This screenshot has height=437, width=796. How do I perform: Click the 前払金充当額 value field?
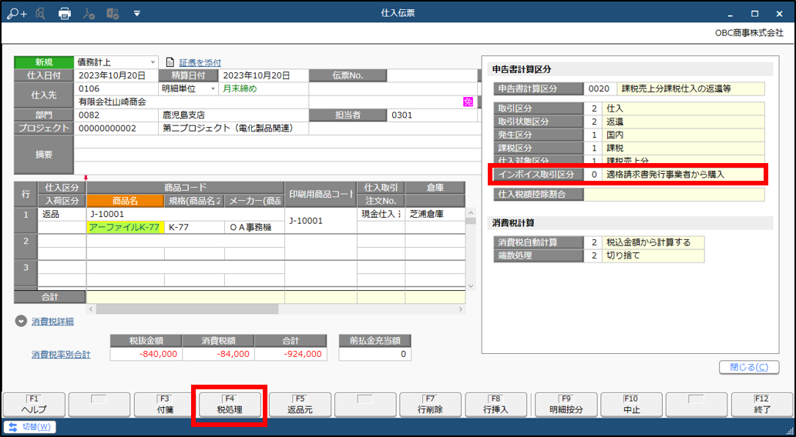[x=374, y=354]
